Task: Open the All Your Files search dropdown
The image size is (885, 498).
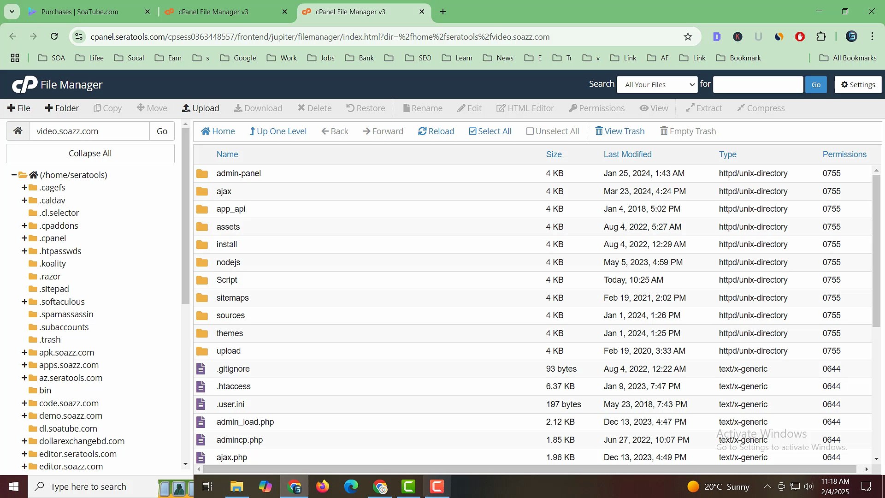Action: (658, 84)
